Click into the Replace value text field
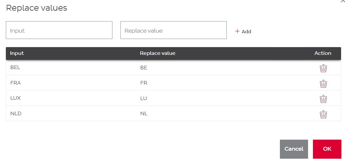The image size is (345, 162). 173,30
